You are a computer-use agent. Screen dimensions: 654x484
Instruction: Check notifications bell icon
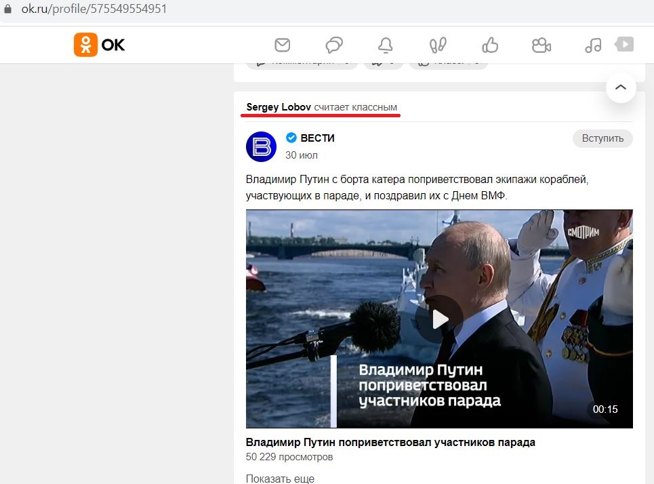point(386,45)
